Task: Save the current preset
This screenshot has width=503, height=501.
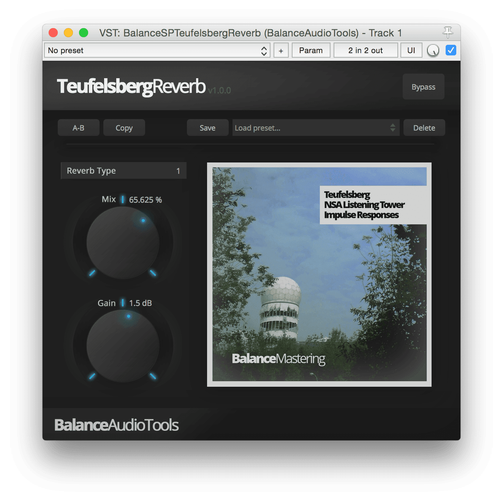Action: (x=207, y=128)
